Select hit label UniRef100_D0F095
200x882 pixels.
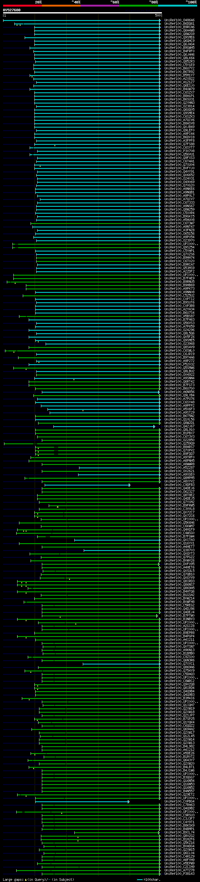(179, 564)
